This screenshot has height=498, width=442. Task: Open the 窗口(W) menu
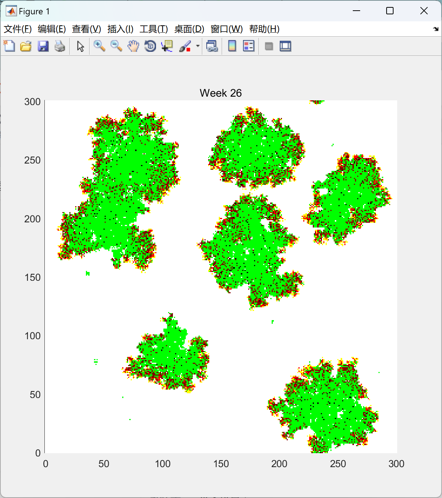coord(227,29)
